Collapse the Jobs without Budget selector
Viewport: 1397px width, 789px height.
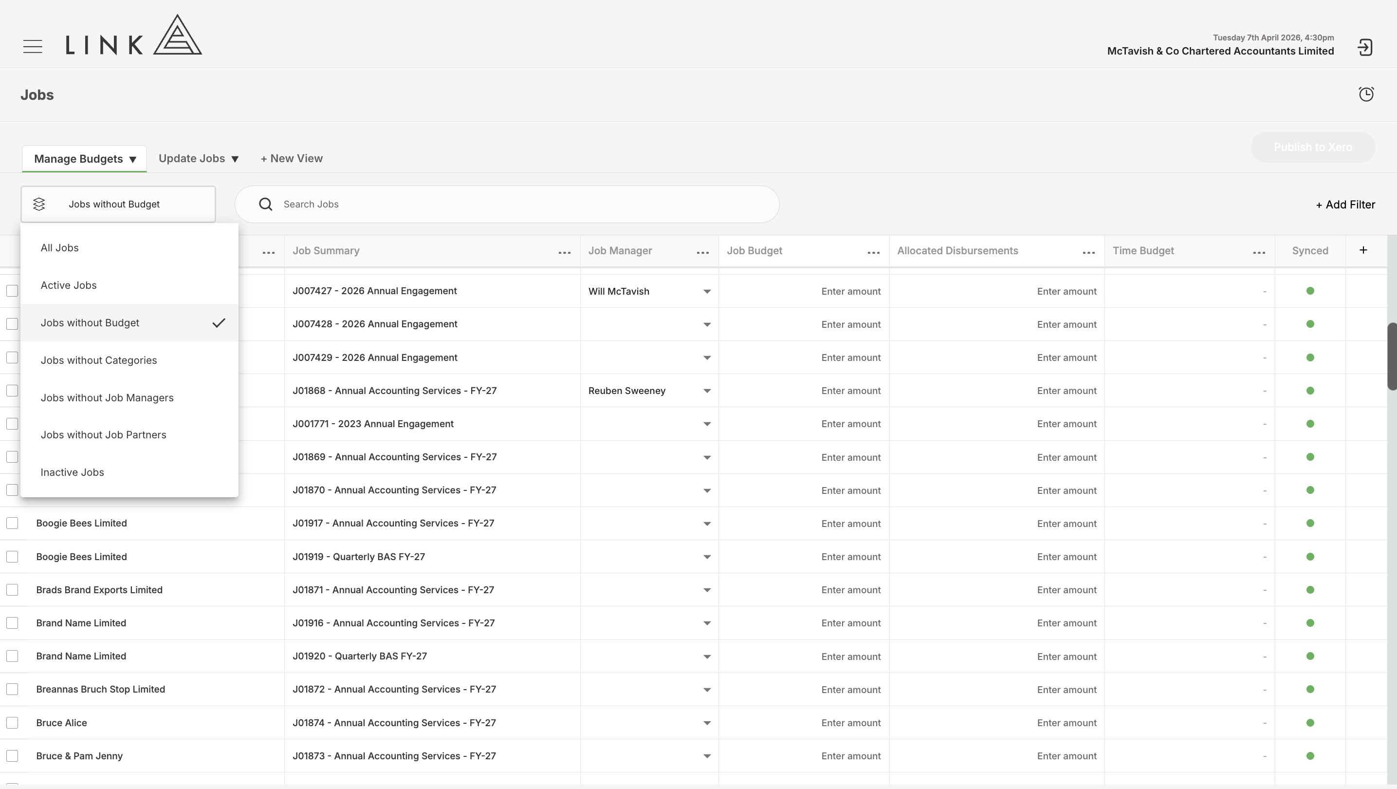pyautogui.click(x=118, y=204)
